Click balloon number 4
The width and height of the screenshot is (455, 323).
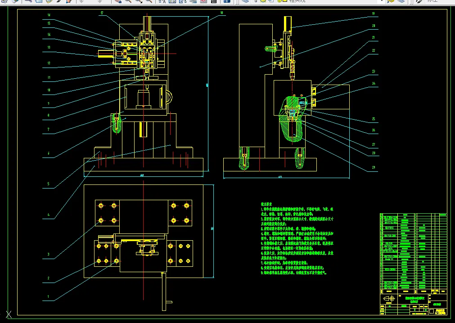click(x=49, y=215)
